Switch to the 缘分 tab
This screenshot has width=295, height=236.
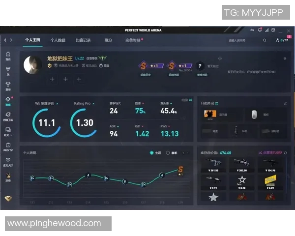point(108,40)
